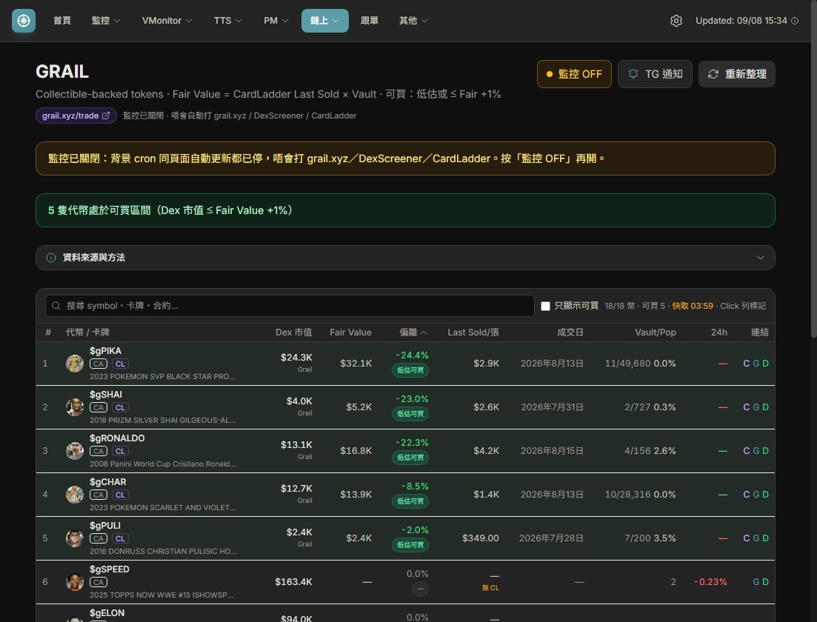Viewport: 817px width, 622px height.
Task: Click CL badge for $gPULI
Action: [120, 538]
